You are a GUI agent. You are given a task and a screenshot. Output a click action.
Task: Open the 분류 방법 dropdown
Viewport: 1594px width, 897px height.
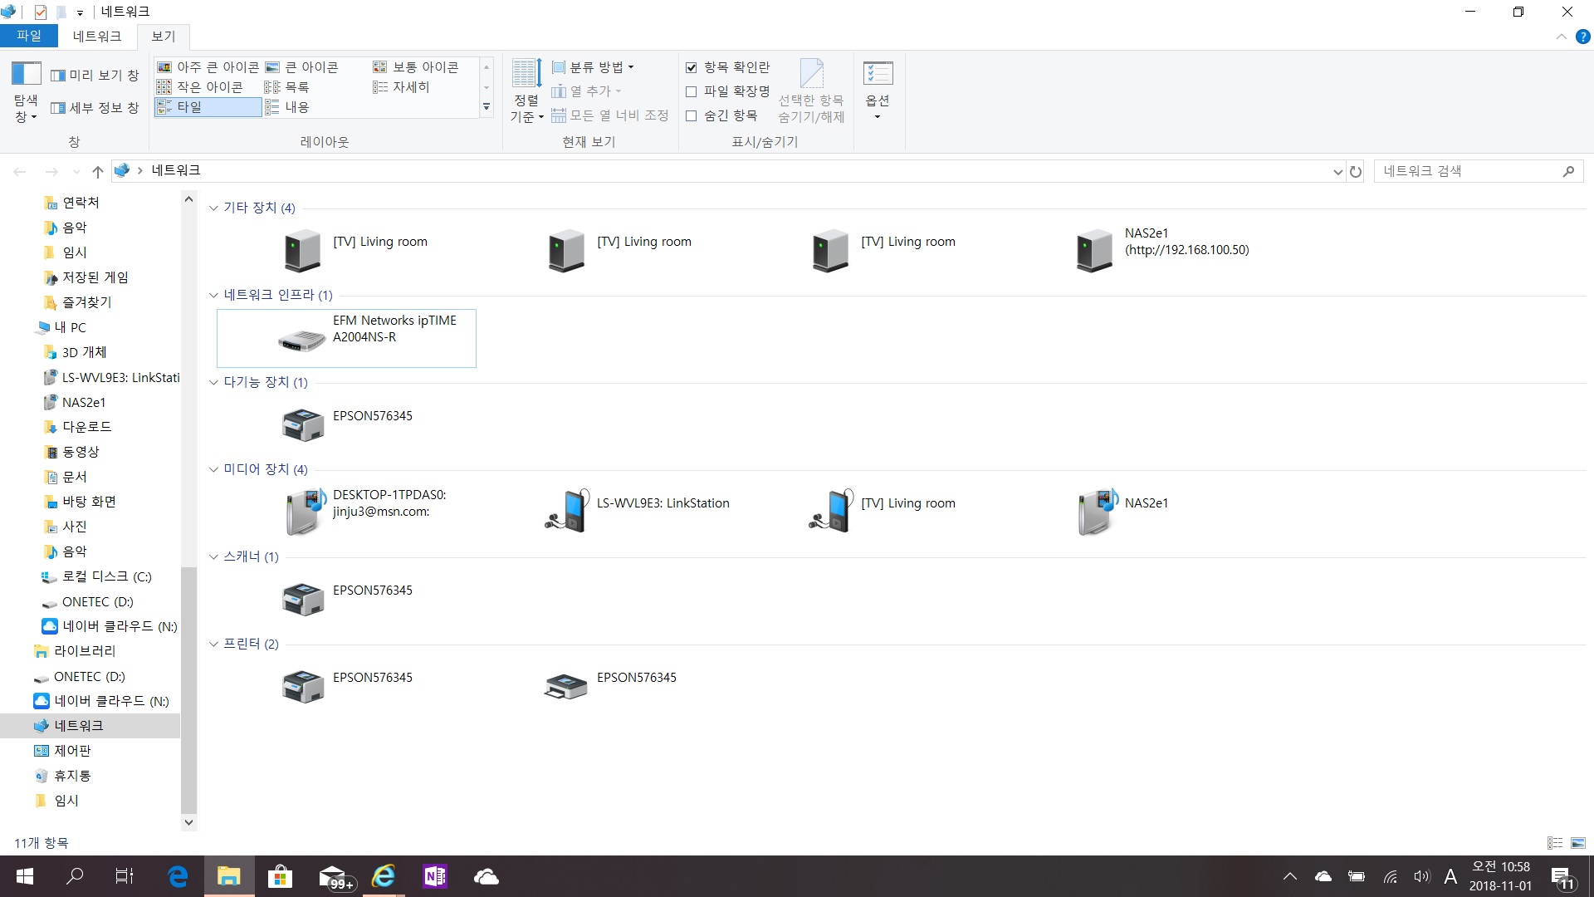pos(593,67)
